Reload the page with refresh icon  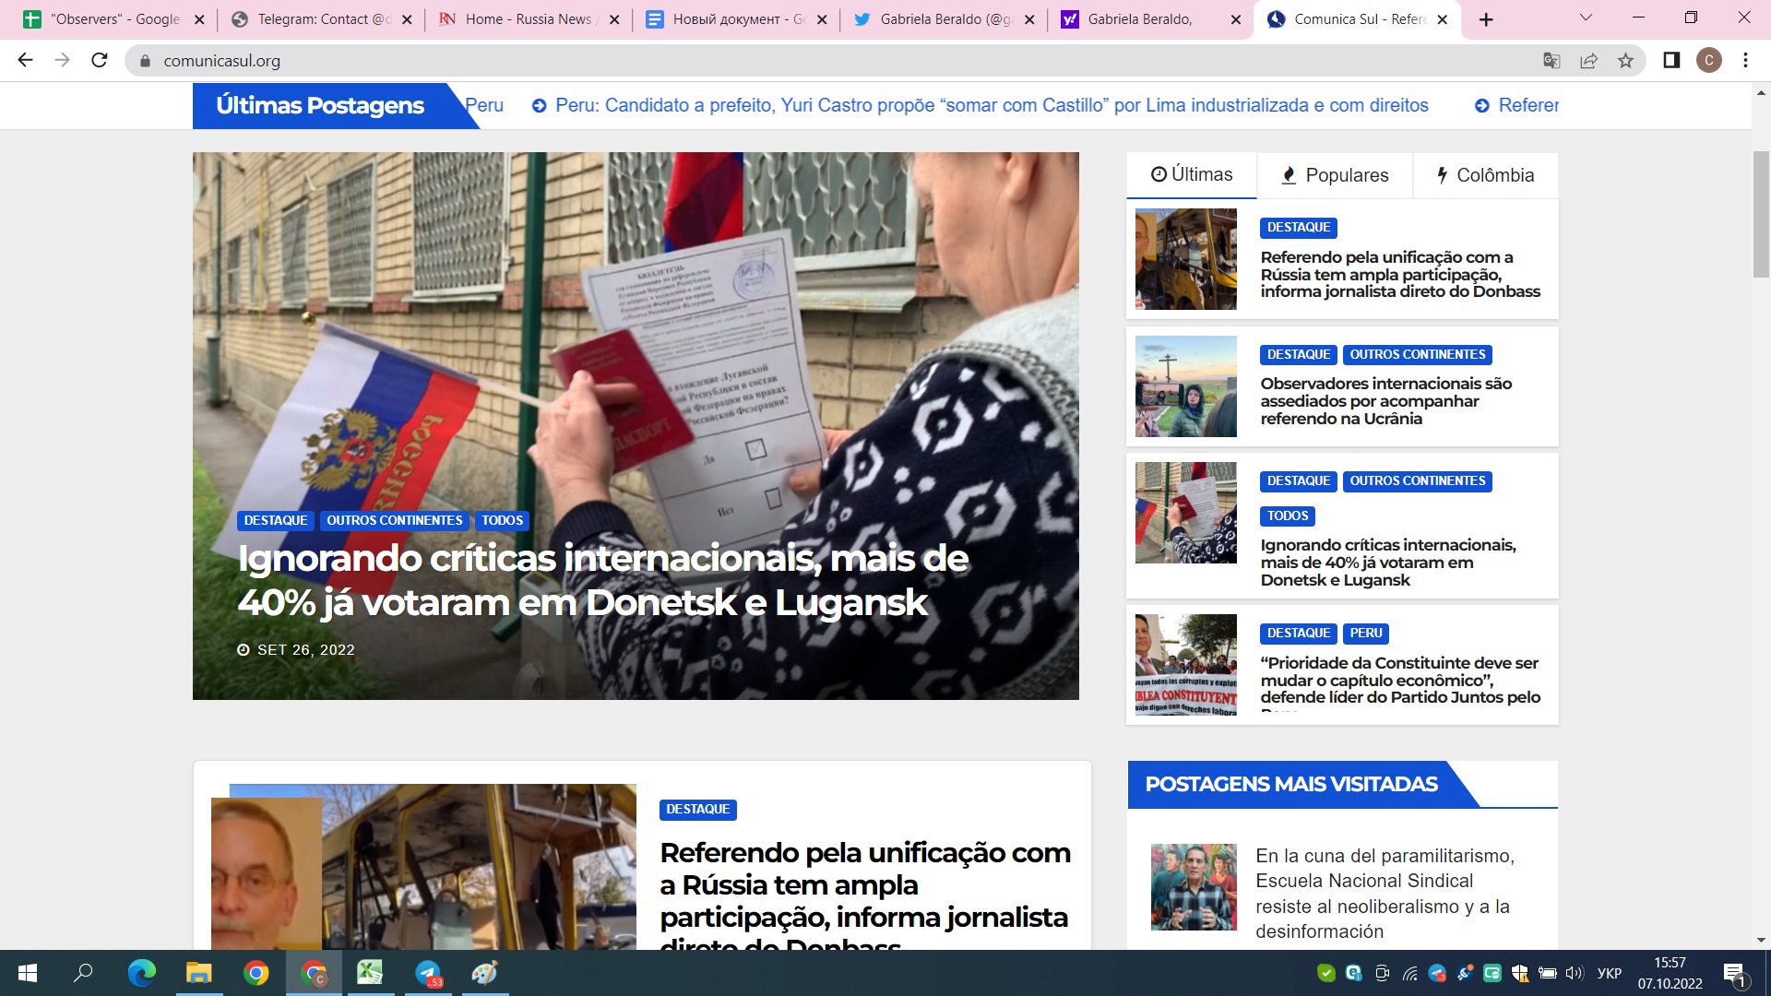pyautogui.click(x=100, y=61)
